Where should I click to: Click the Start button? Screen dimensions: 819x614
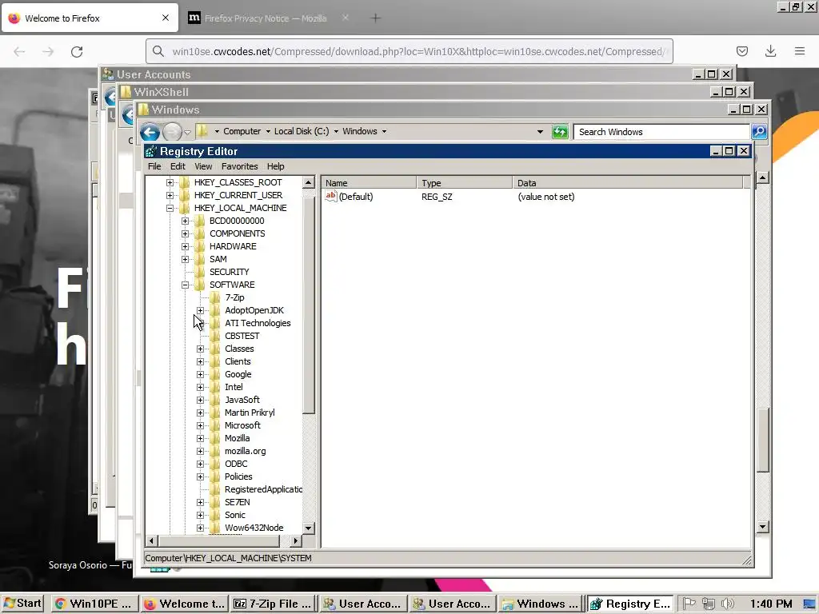(22, 604)
